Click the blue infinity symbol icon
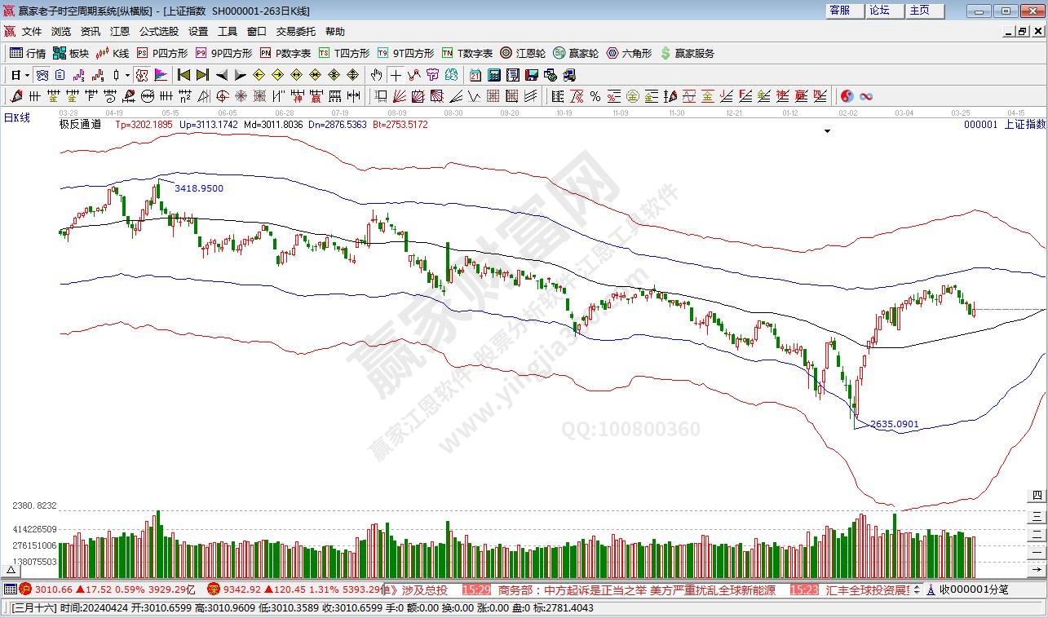The width and height of the screenshot is (1048, 618). pyautogui.click(x=866, y=96)
